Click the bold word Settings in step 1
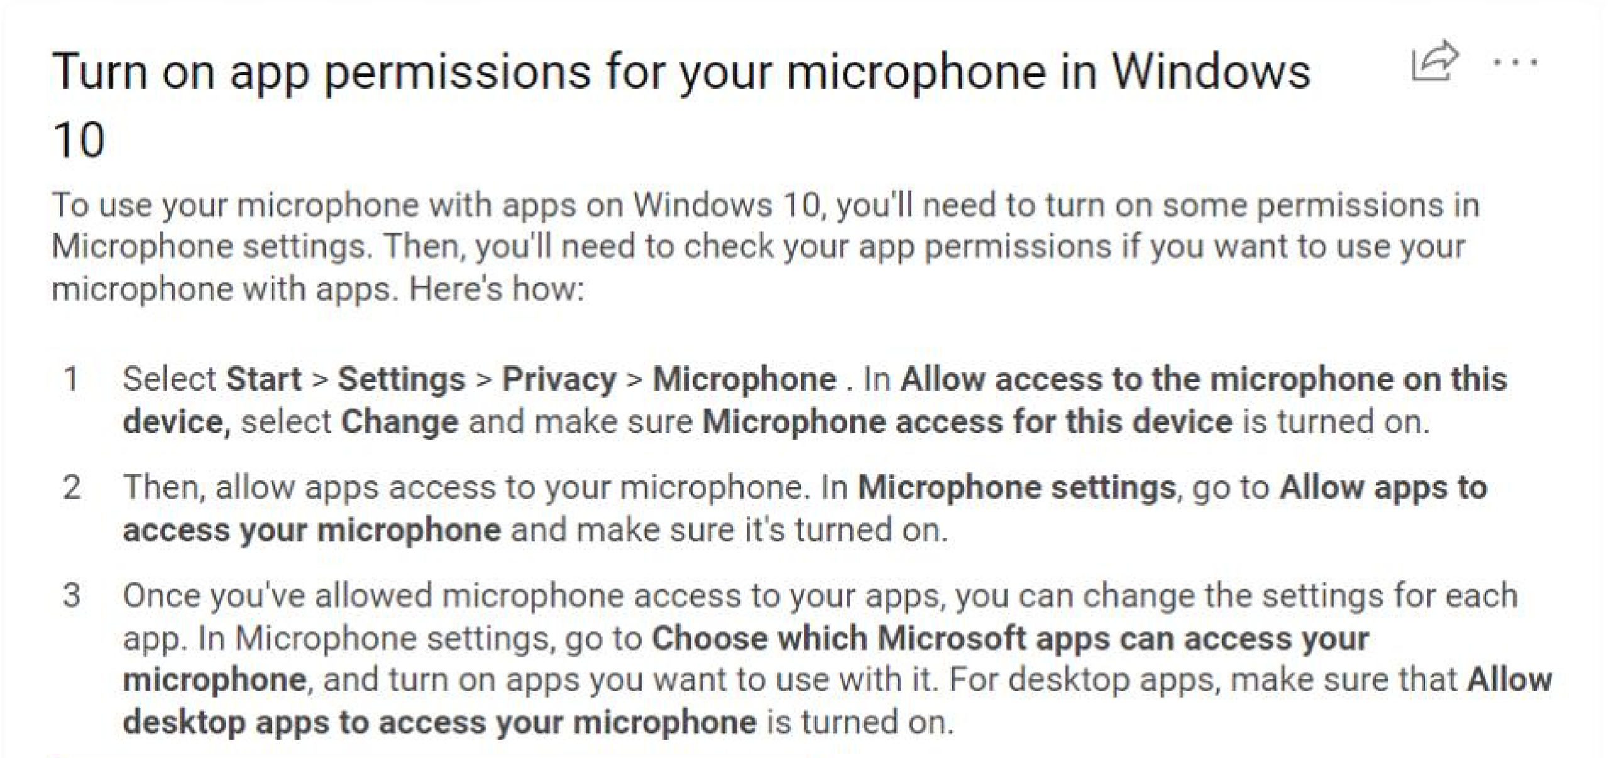The image size is (1609, 758). tap(402, 379)
